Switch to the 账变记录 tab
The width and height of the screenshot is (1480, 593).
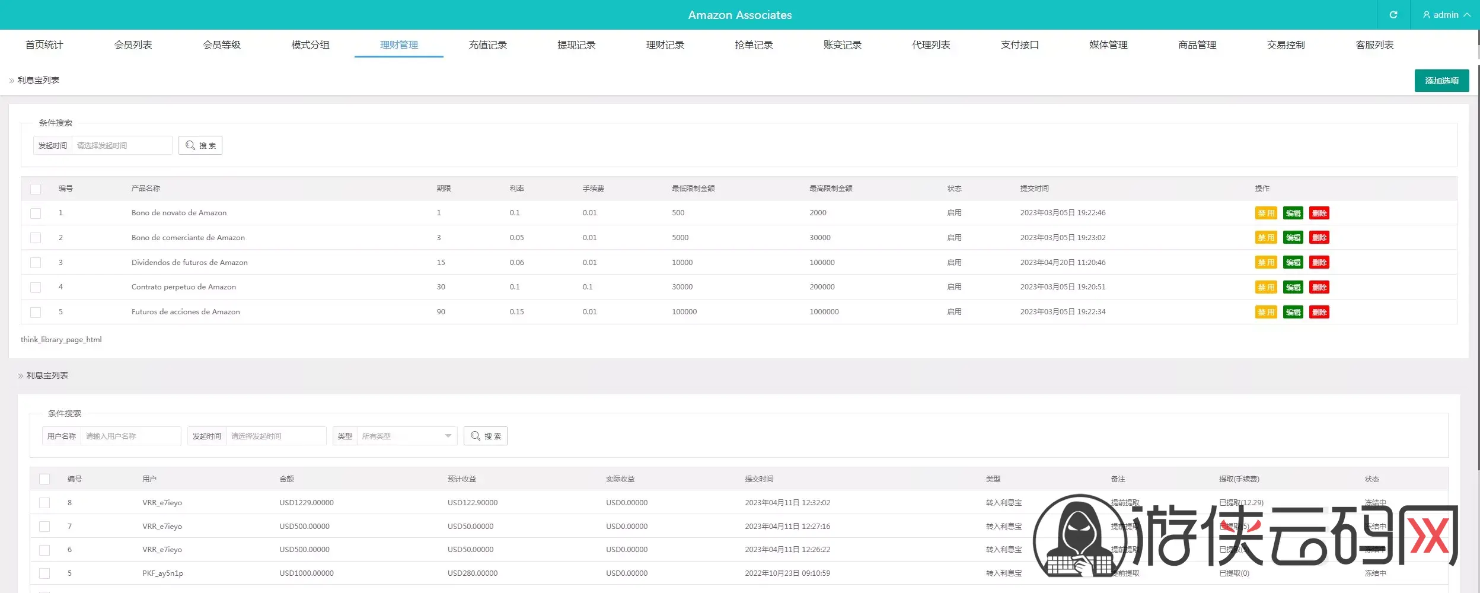pyautogui.click(x=843, y=45)
